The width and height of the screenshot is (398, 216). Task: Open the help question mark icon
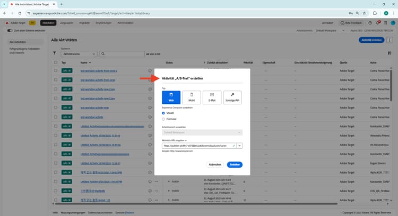point(370,23)
